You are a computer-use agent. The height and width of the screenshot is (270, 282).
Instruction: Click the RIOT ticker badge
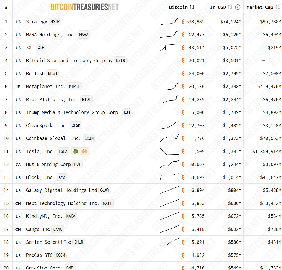[x=86, y=99]
